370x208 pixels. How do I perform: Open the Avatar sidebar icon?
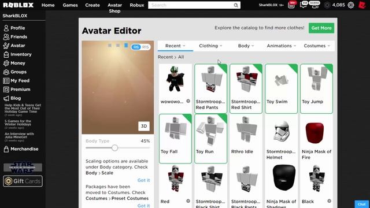click(x=6, y=46)
